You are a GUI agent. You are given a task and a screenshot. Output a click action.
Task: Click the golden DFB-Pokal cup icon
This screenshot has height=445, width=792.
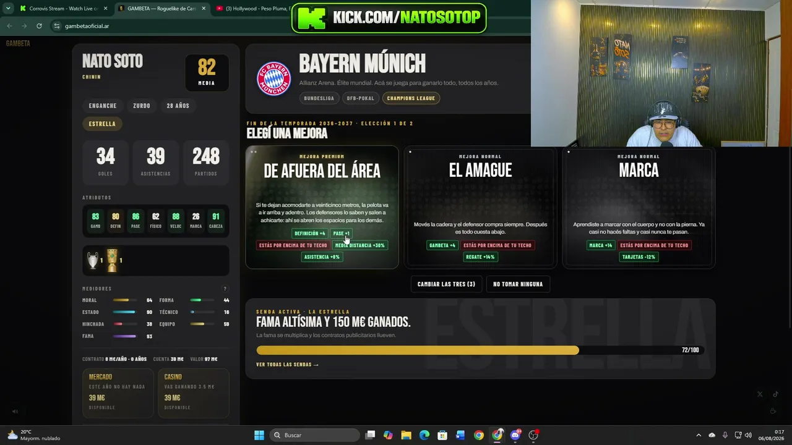pyautogui.click(x=112, y=260)
